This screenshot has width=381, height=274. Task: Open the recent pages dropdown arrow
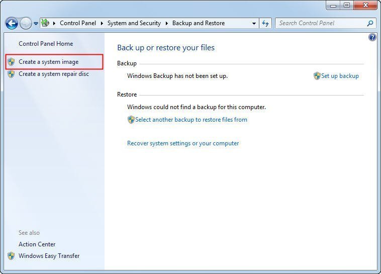[36, 24]
